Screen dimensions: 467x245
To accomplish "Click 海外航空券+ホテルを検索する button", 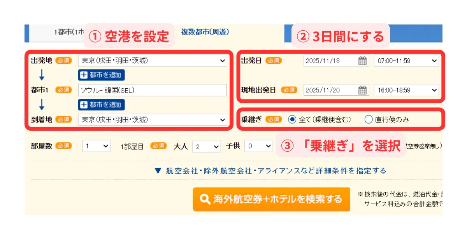I will [271, 199].
